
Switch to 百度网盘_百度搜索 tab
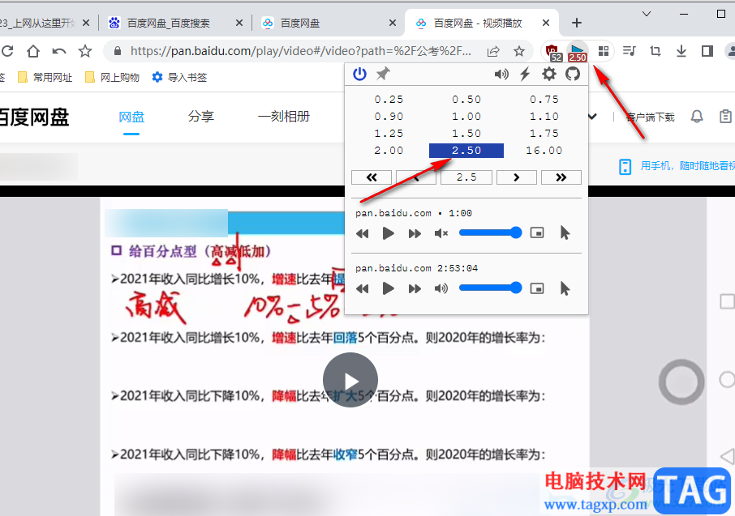coord(175,23)
